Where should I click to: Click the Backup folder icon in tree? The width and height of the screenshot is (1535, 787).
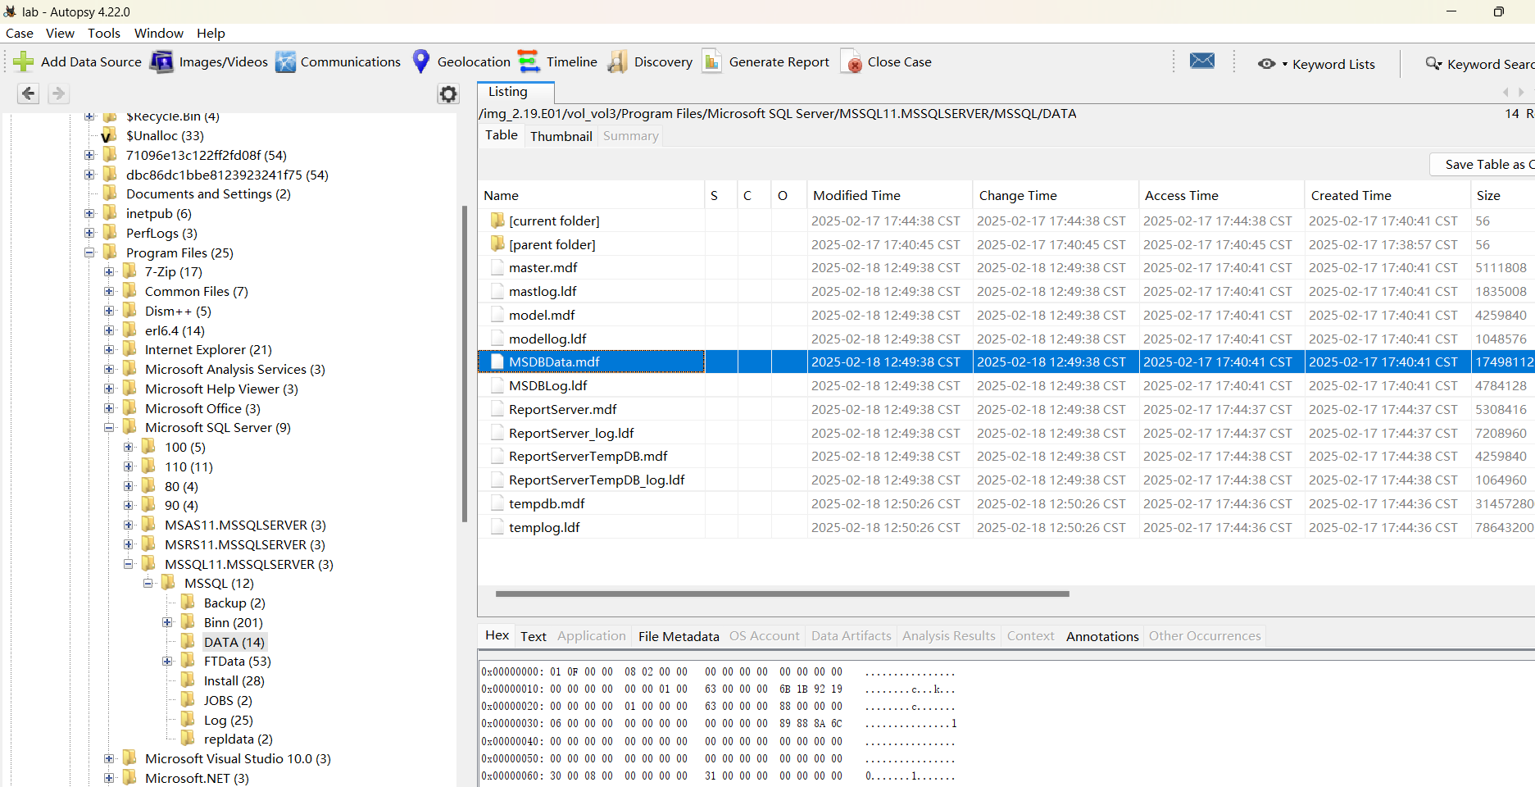[x=188, y=603]
